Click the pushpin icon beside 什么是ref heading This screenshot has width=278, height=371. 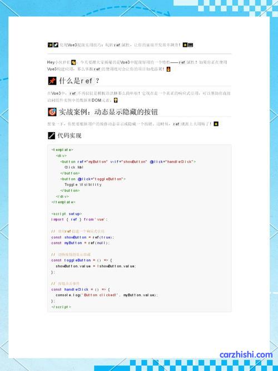point(52,81)
